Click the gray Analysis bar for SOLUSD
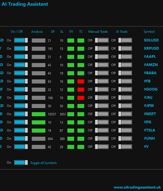Screen dimensions: 163x191 pyautogui.click(x=39, y=40)
